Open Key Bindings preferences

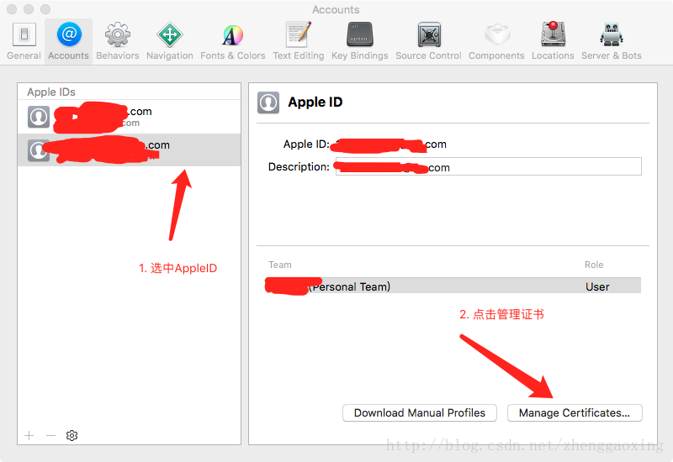click(x=360, y=41)
